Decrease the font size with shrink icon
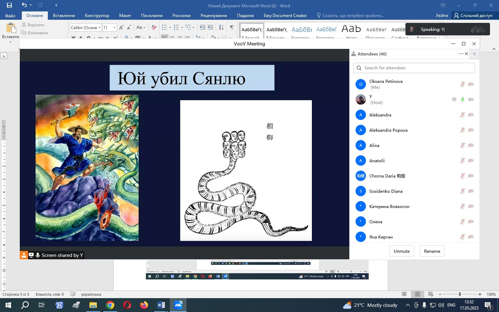The height and width of the screenshot is (312, 499). point(129,27)
